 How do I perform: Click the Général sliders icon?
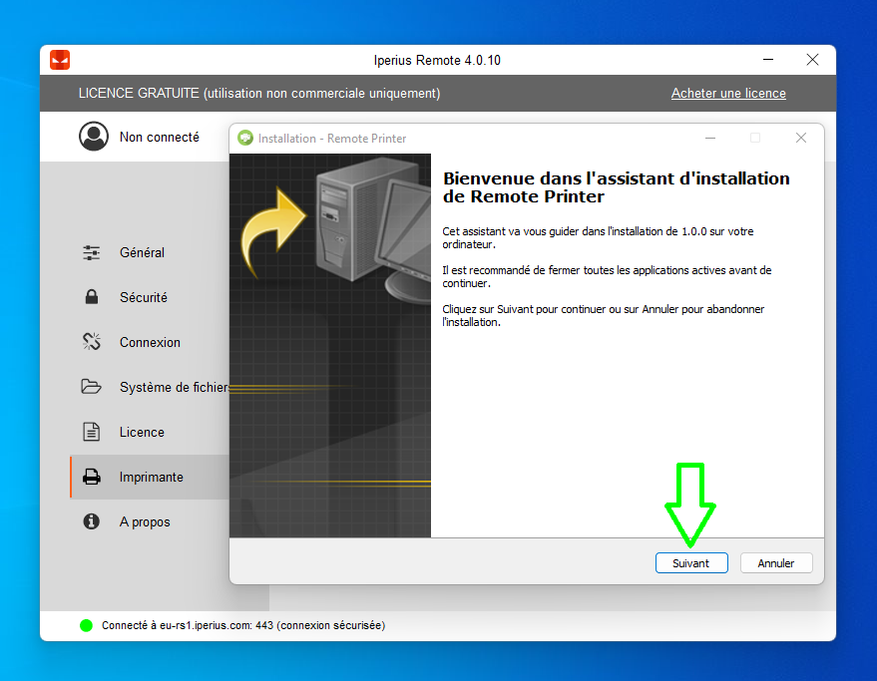coord(92,252)
